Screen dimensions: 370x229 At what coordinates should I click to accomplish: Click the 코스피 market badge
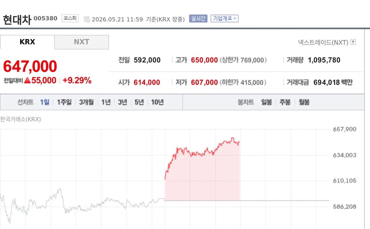point(70,18)
